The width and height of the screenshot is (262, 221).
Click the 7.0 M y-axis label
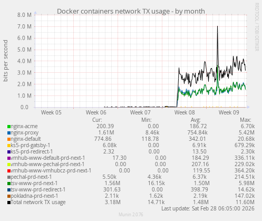(x=24, y=27)
